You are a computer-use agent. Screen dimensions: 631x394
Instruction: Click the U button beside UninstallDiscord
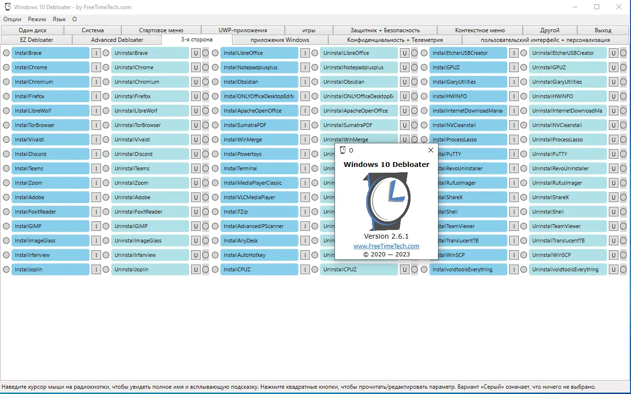195,154
